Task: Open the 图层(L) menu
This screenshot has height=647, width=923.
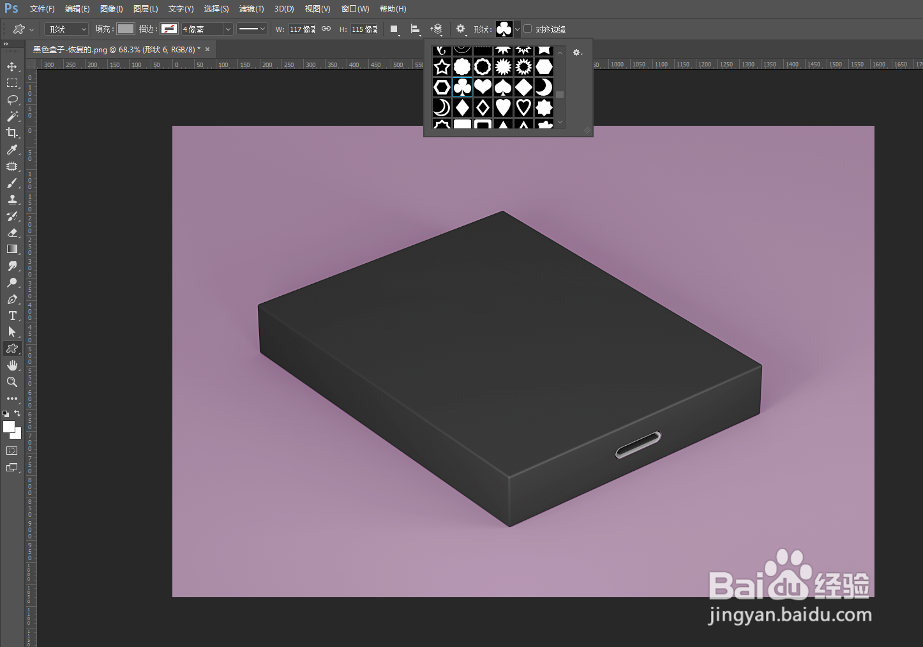Action: coord(146,9)
